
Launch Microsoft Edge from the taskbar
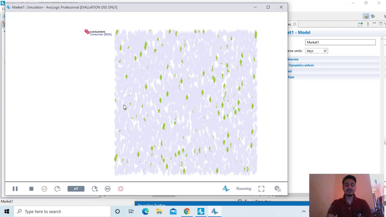pyautogui.click(x=145, y=212)
